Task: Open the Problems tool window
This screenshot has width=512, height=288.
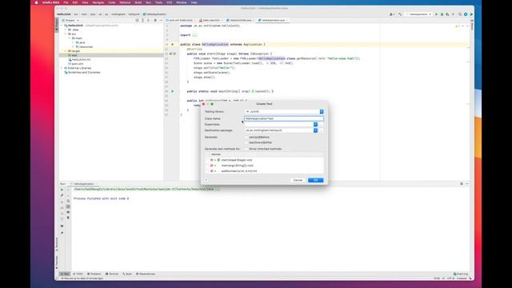Action: tap(94, 274)
